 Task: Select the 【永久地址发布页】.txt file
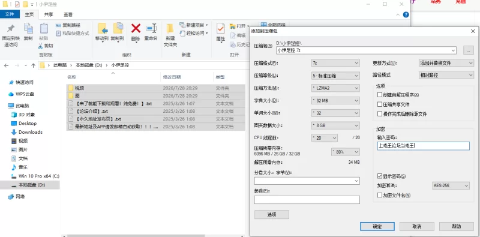pyautogui.click(x=155, y=119)
